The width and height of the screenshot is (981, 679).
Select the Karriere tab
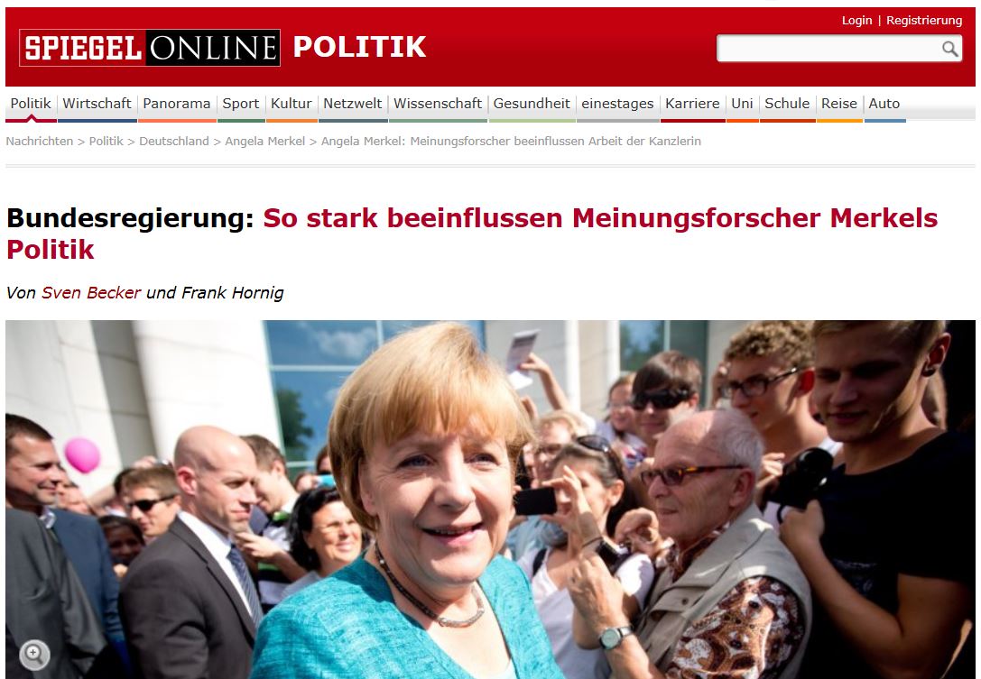(x=692, y=103)
